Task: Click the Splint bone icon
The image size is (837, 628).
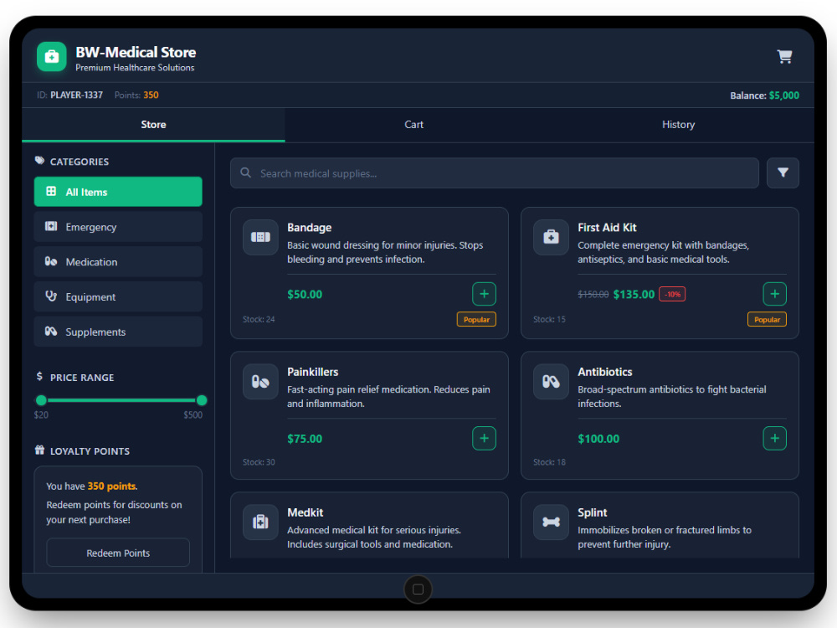Action: click(551, 522)
